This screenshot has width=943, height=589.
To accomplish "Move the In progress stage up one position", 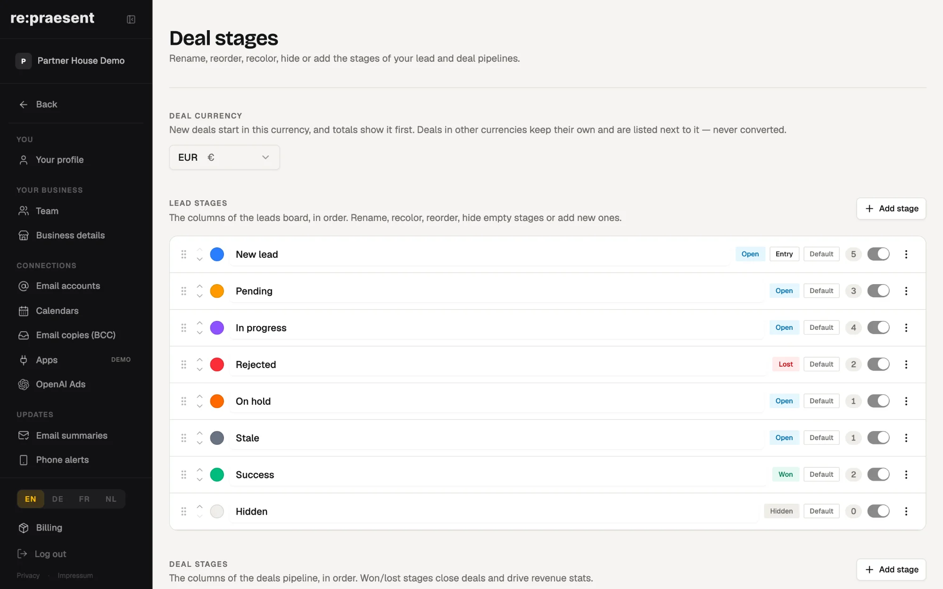I will coord(199,323).
